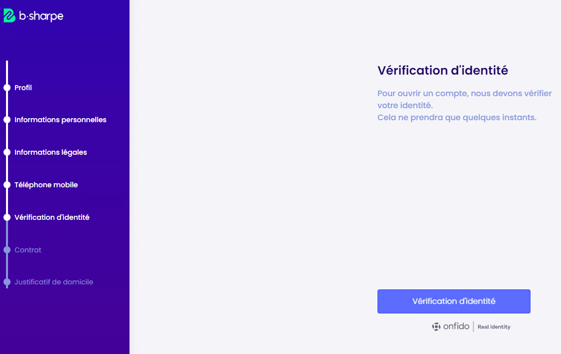The width and height of the screenshot is (561, 354).
Task: Click the green b-sharpe logo icon
Action: click(9, 16)
